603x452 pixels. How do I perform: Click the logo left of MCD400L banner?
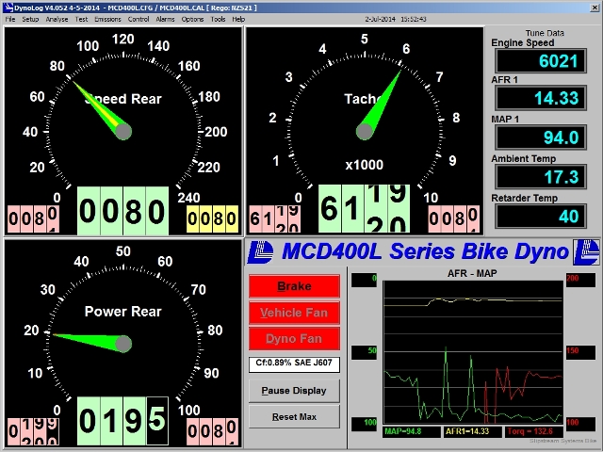(260, 251)
